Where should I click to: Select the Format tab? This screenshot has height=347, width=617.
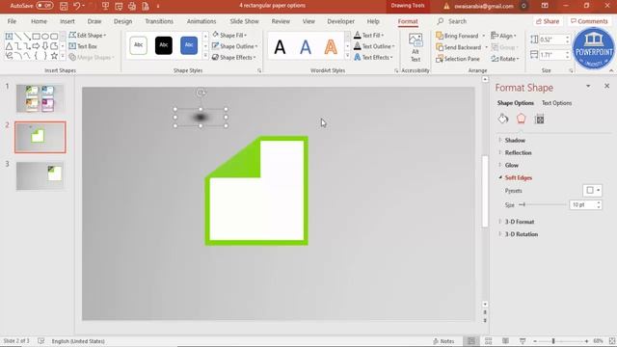(408, 21)
